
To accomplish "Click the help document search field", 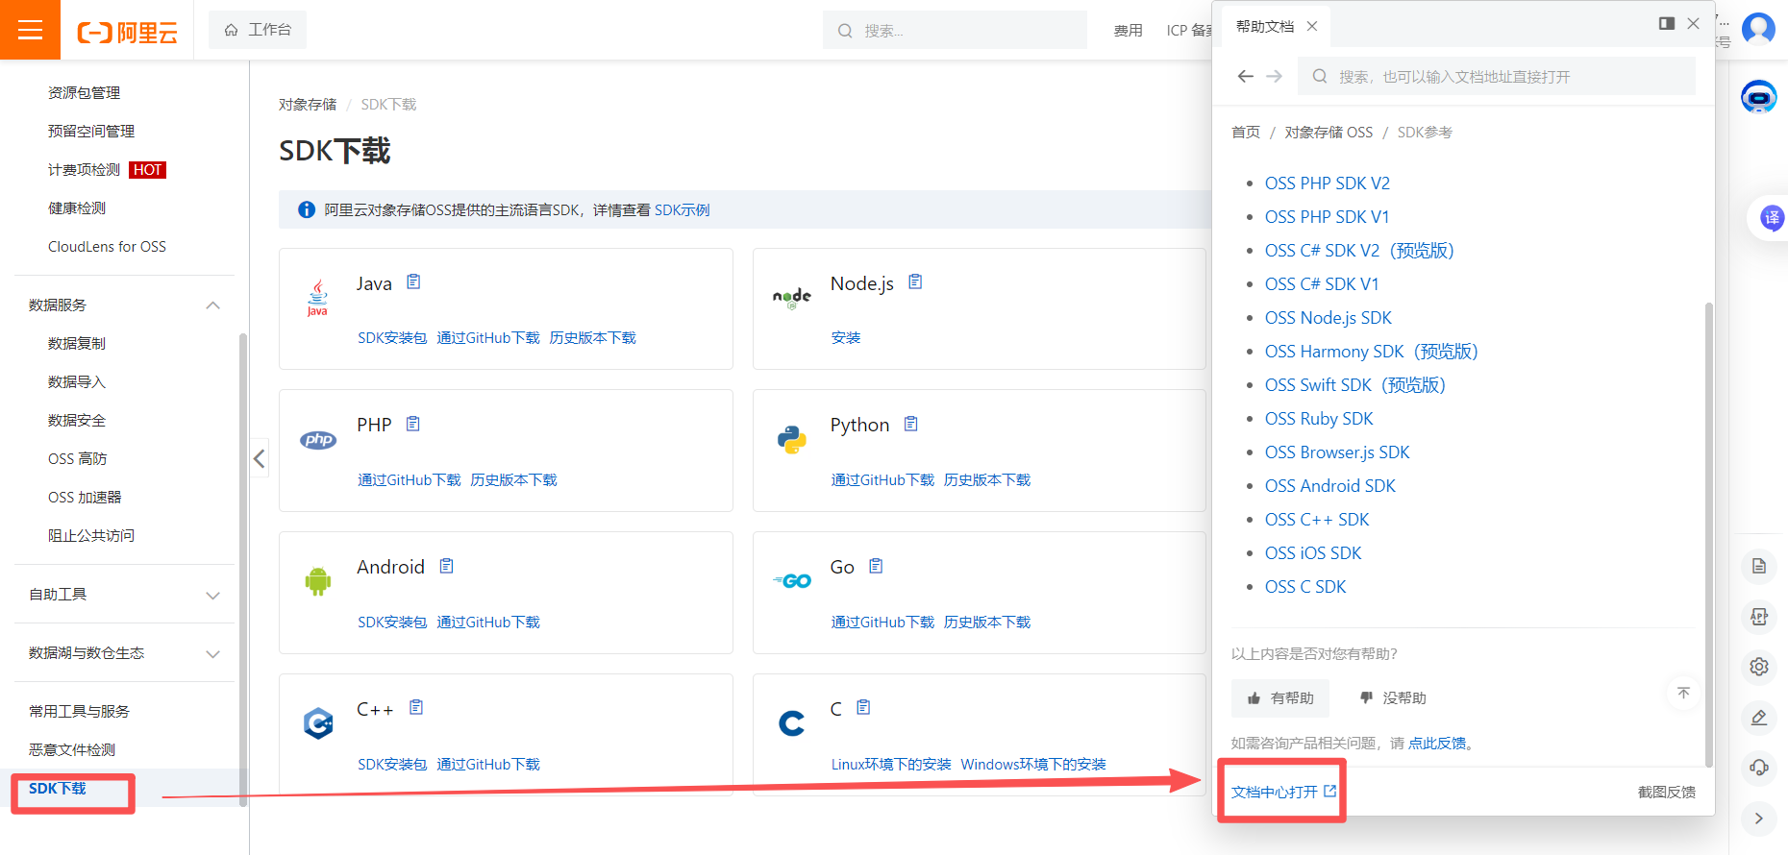I will click(x=1496, y=76).
